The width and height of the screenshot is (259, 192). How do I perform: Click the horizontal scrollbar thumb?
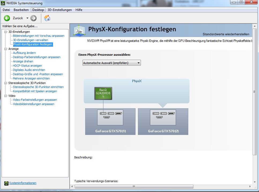pos(134,186)
